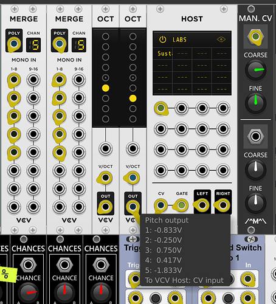Select the top octave light on first OCT

click(106, 36)
